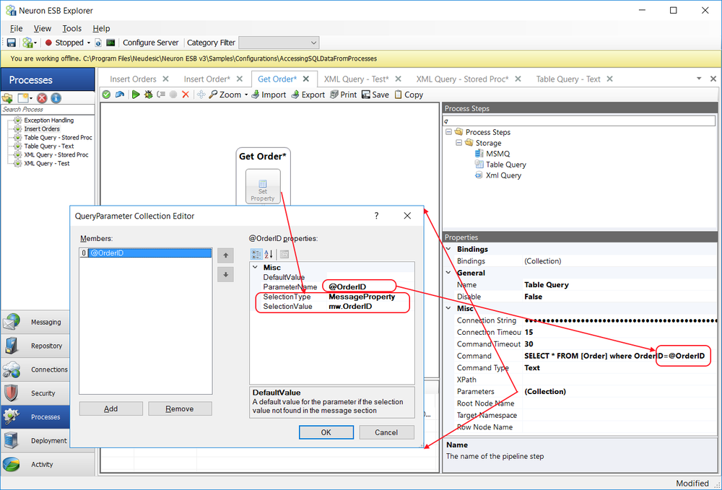
Task: Collapse the Bindings category in Properties
Action: click(448, 249)
